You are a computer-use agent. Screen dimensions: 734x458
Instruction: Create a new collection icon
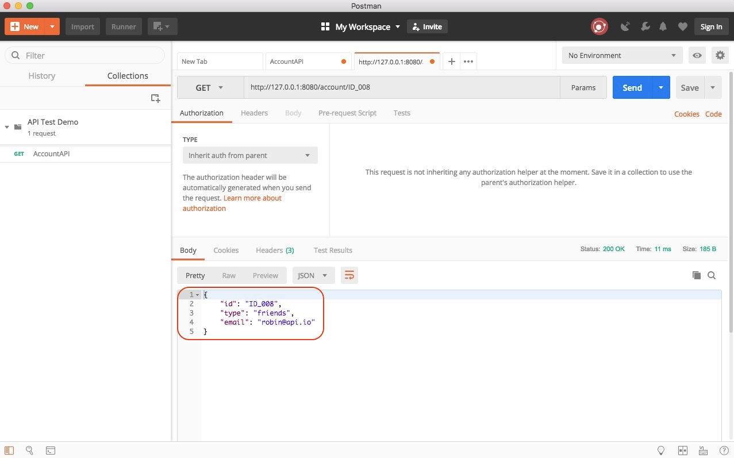point(155,98)
